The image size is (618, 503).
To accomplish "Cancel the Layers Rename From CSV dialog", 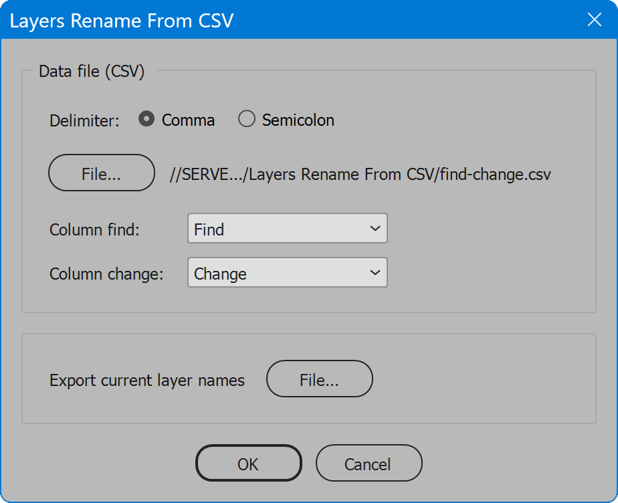I will tap(369, 463).
